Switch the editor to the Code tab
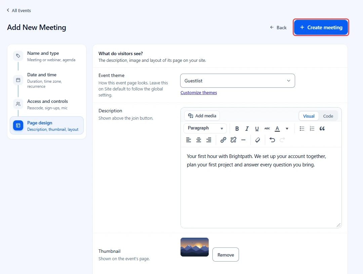The width and height of the screenshot is (363, 274). pyautogui.click(x=328, y=116)
